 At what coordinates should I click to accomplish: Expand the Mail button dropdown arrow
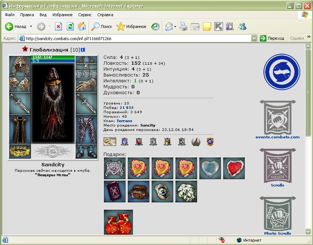175,26
